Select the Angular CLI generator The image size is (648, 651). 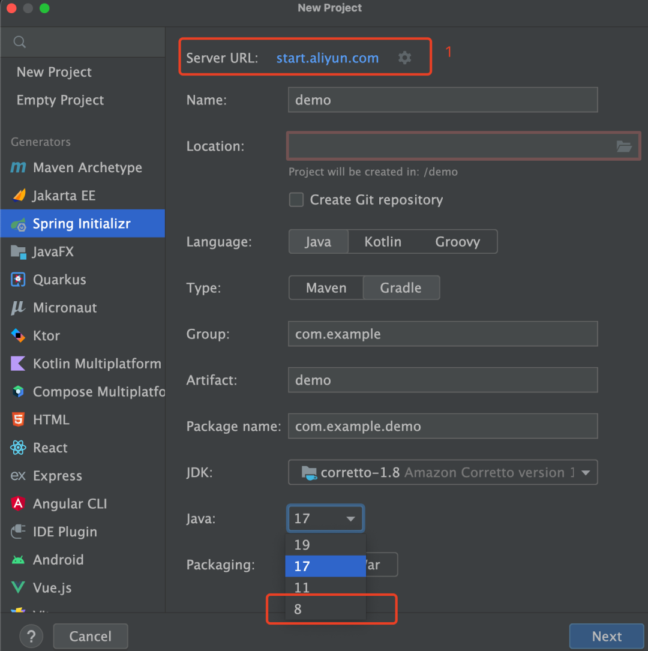(67, 503)
